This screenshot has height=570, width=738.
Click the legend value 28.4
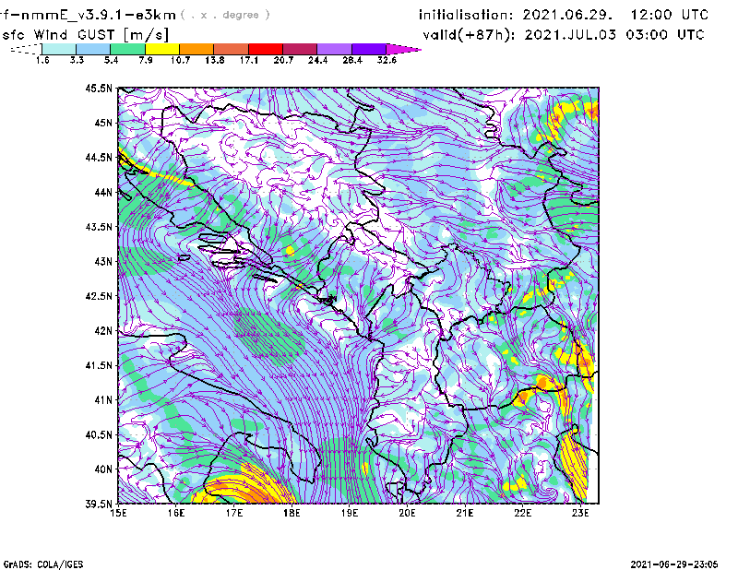click(x=352, y=60)
